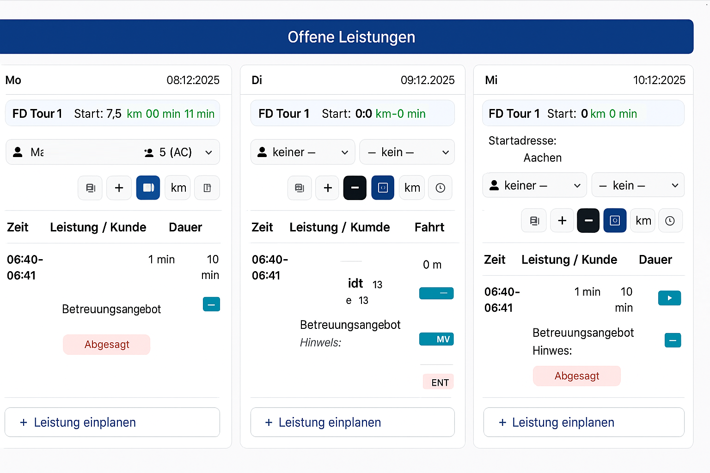Toggle the blue square button in Wednesday's toolbar
The width and height of the screenshot is (710, 473).
coord(615,220)
